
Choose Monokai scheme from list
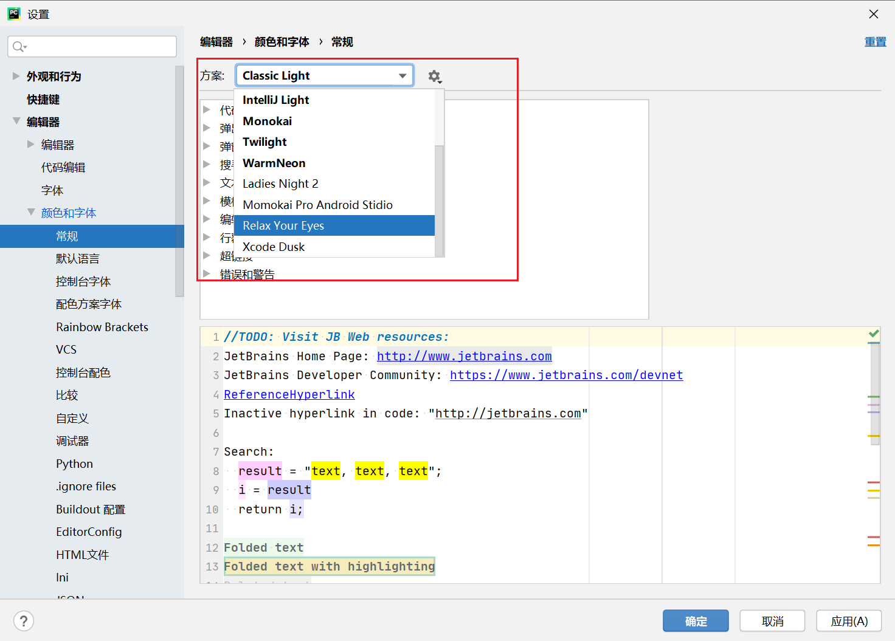[x=334, y=121]
